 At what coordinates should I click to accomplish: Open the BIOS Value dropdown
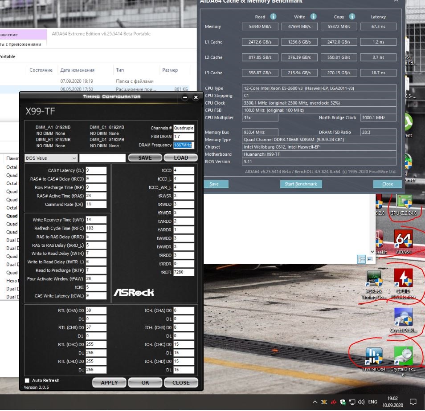tap(51, 158)
